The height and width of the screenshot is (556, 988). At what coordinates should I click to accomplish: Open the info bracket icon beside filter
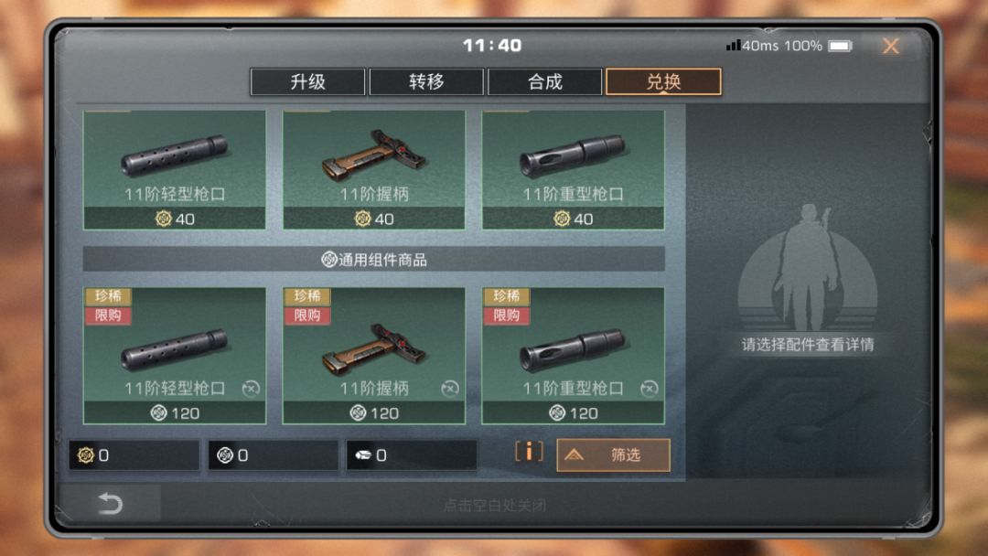(529, 452)
